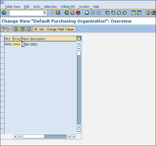This screenshot has width=156, height=146.
Task: Click the red Cancel icon
Action: pyautogui.click(x=78, y=13)
